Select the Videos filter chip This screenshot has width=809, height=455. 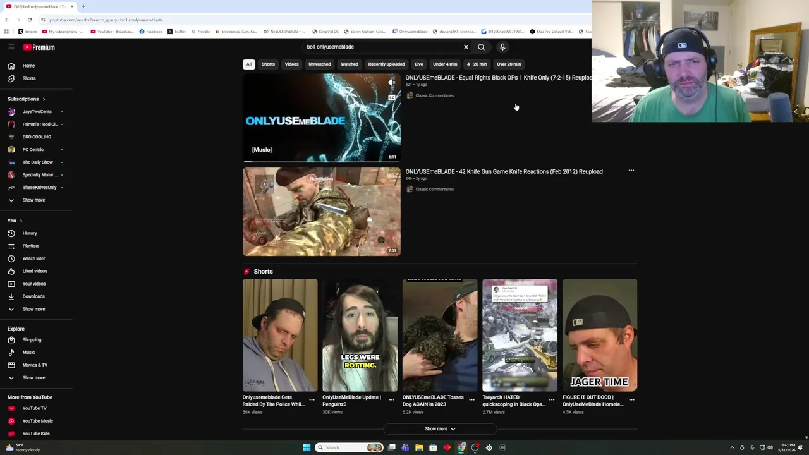pyautogui.click(x=291, y=64)
